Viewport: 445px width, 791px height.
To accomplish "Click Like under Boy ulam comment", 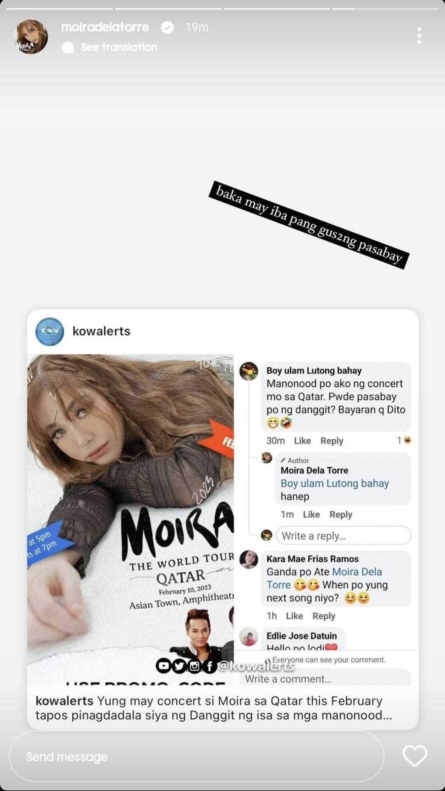I will click(302, 441).
